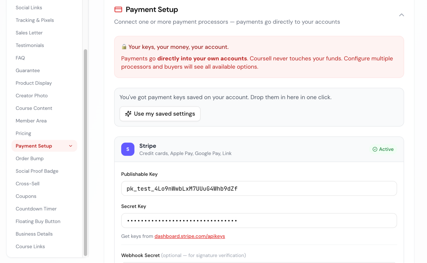Open Social Links in sidebar
427x263 pixels.
click(29, 8)
